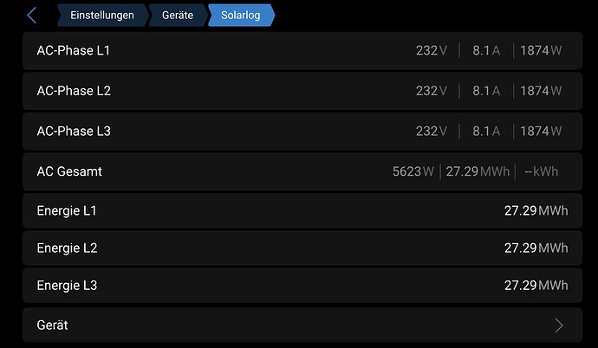
Task: Open the Einstellungen breadcrumb
Action: tap(102, 16)
